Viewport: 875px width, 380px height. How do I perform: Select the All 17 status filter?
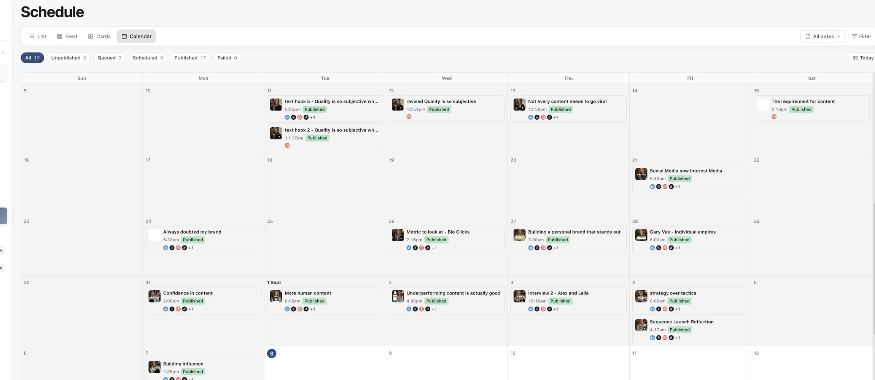coord(32,58)
